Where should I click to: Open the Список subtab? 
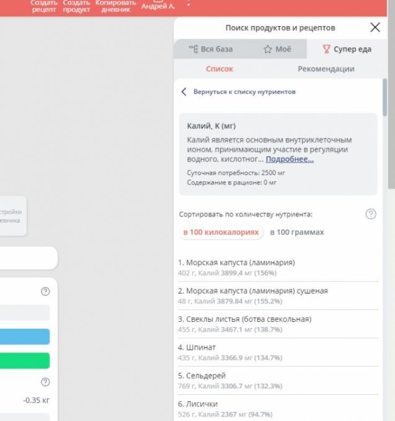click(220, 69)
